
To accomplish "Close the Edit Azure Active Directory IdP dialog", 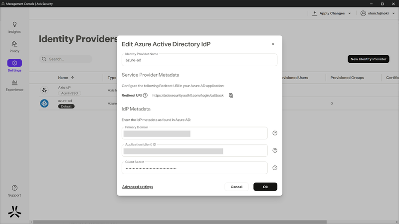I will (273, 44).
